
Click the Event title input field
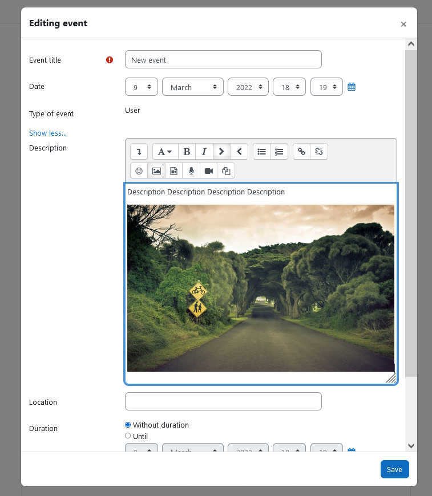tap(223, 59)
